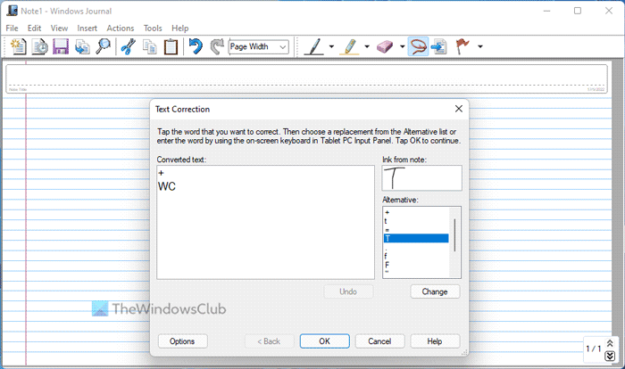Click the Help button in the dialog
This screenshot has height=369, width=625.
(435, 341)
